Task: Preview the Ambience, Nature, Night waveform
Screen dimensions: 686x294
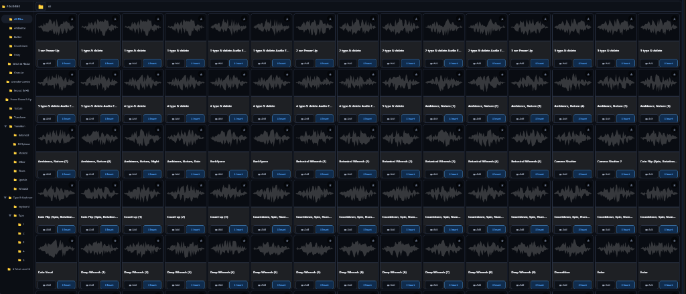Action: pos(143,138)
